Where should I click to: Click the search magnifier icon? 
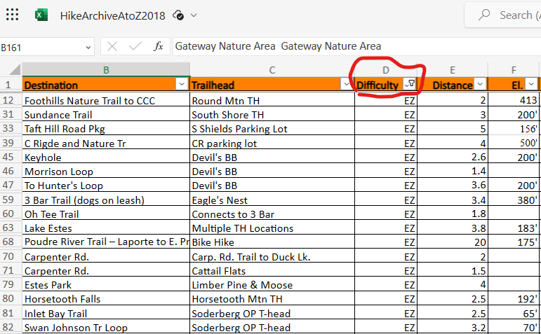point(484,15)
